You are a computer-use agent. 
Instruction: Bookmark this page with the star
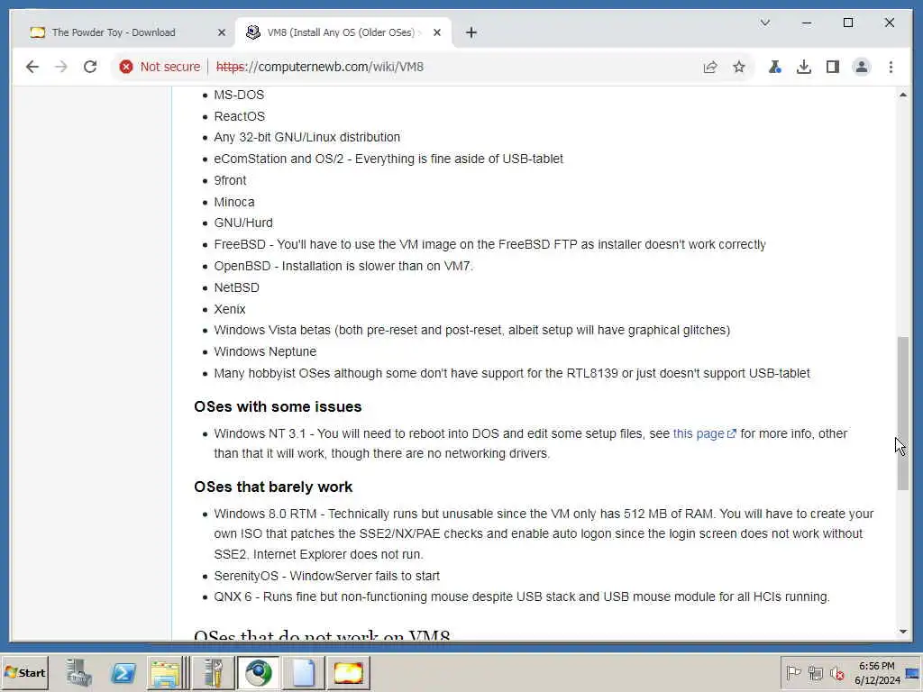pyautogui.click(x=739, y=67)
